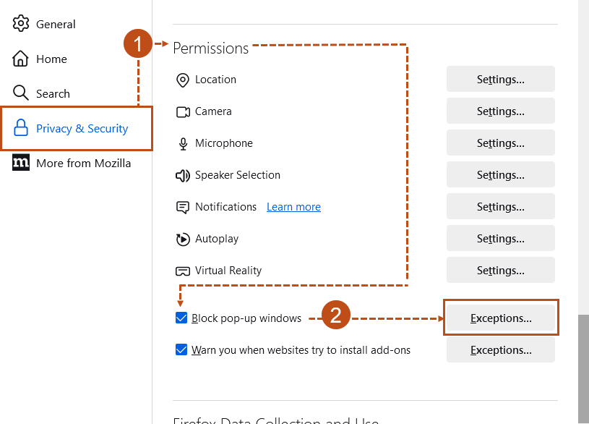The image size is (589, 424).
Task: Click the Search magnifier icon
Action: tap(21, 93)
